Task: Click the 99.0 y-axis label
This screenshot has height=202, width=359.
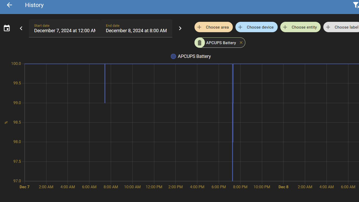Action: pyautogui.click(x=17, y=103)
